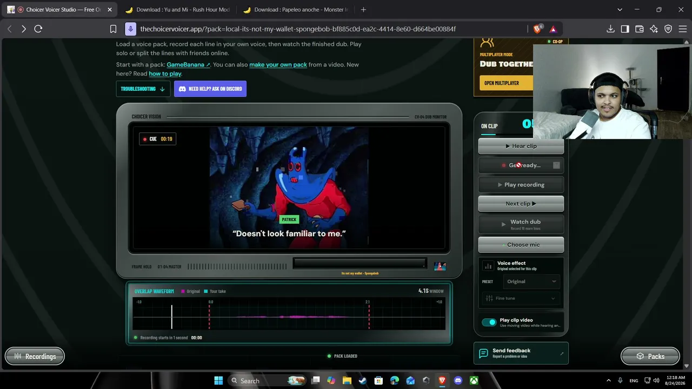Viewport: 692px width, 389px height.
Task: Click the Choose mic button
Action: [x=521, y=245]
